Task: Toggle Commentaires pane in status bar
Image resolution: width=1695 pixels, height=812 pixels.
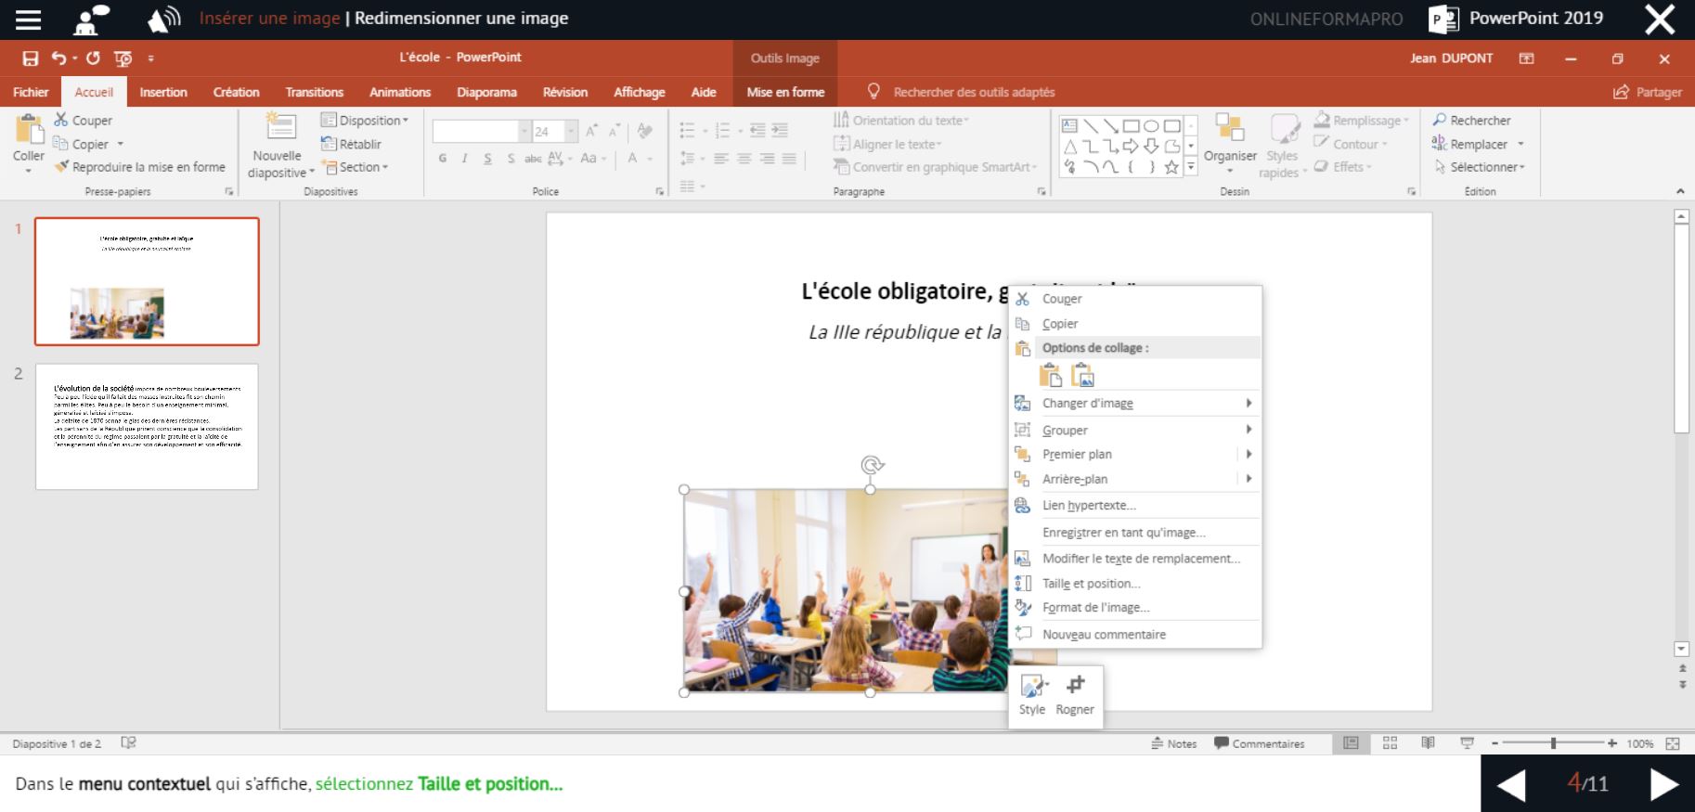Action: point(1260,743)
